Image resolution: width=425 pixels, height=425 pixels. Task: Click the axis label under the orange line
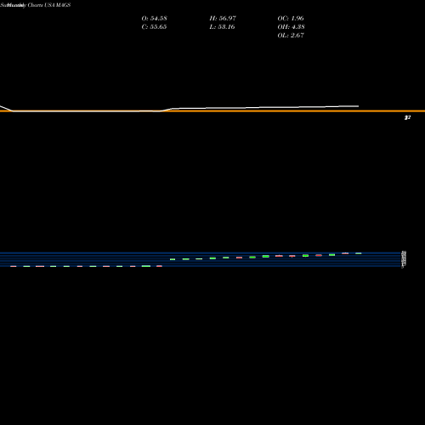[407, 117]
